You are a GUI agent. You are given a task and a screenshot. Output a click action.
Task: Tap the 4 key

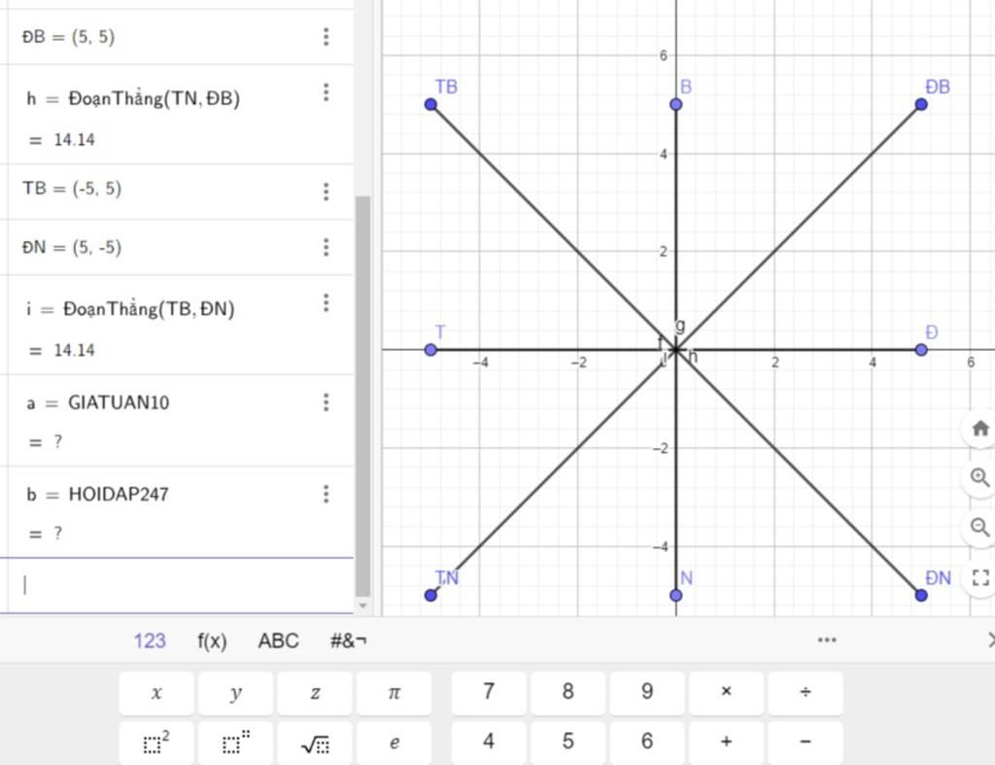(489, 742)
